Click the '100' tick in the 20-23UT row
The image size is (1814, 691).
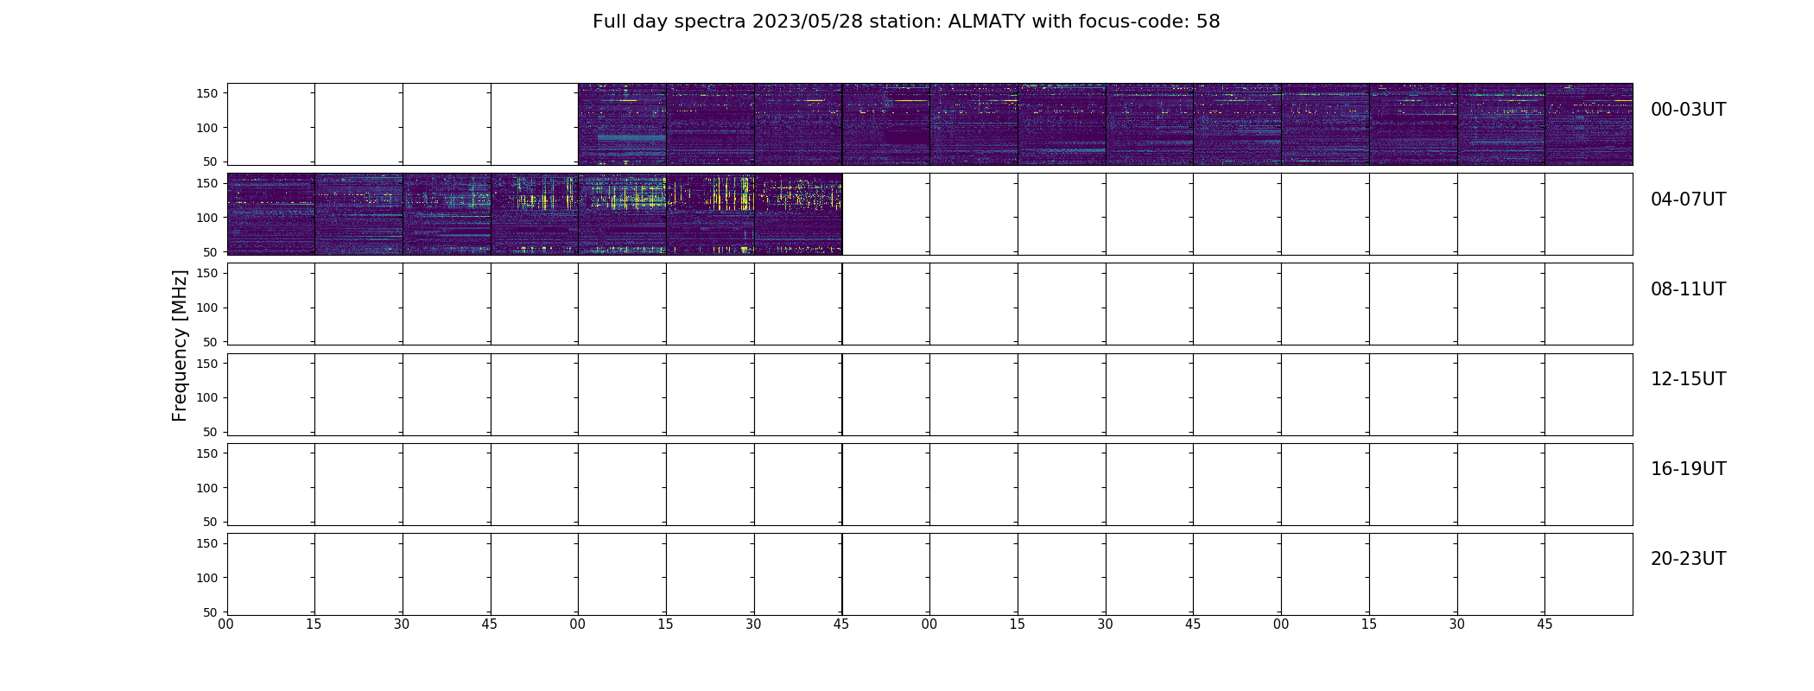pos(207,578)
